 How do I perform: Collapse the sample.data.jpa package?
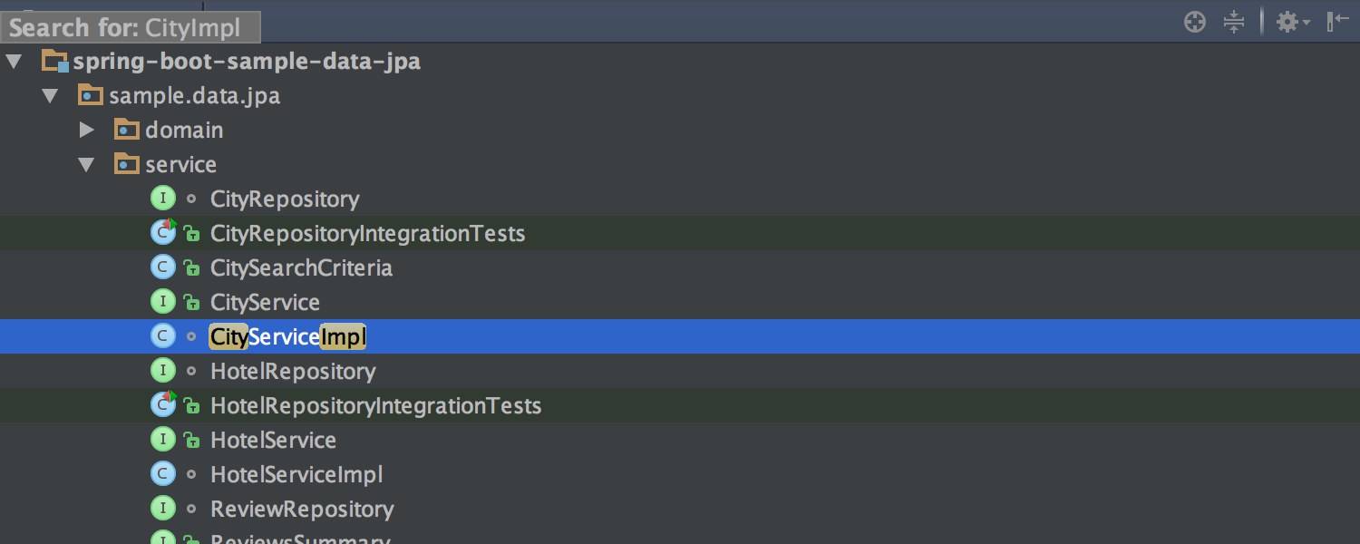click(x=50, y=96)
